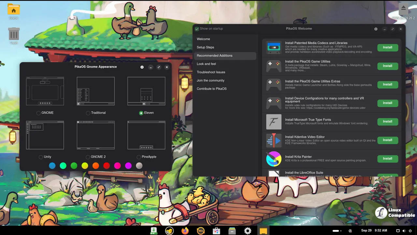Open the Settings gear in the taskbar
Image resolution: width=417 pixels, height=235 pixels.
[248, 231]
